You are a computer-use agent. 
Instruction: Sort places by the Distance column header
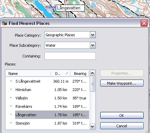[x=61, y=74]
